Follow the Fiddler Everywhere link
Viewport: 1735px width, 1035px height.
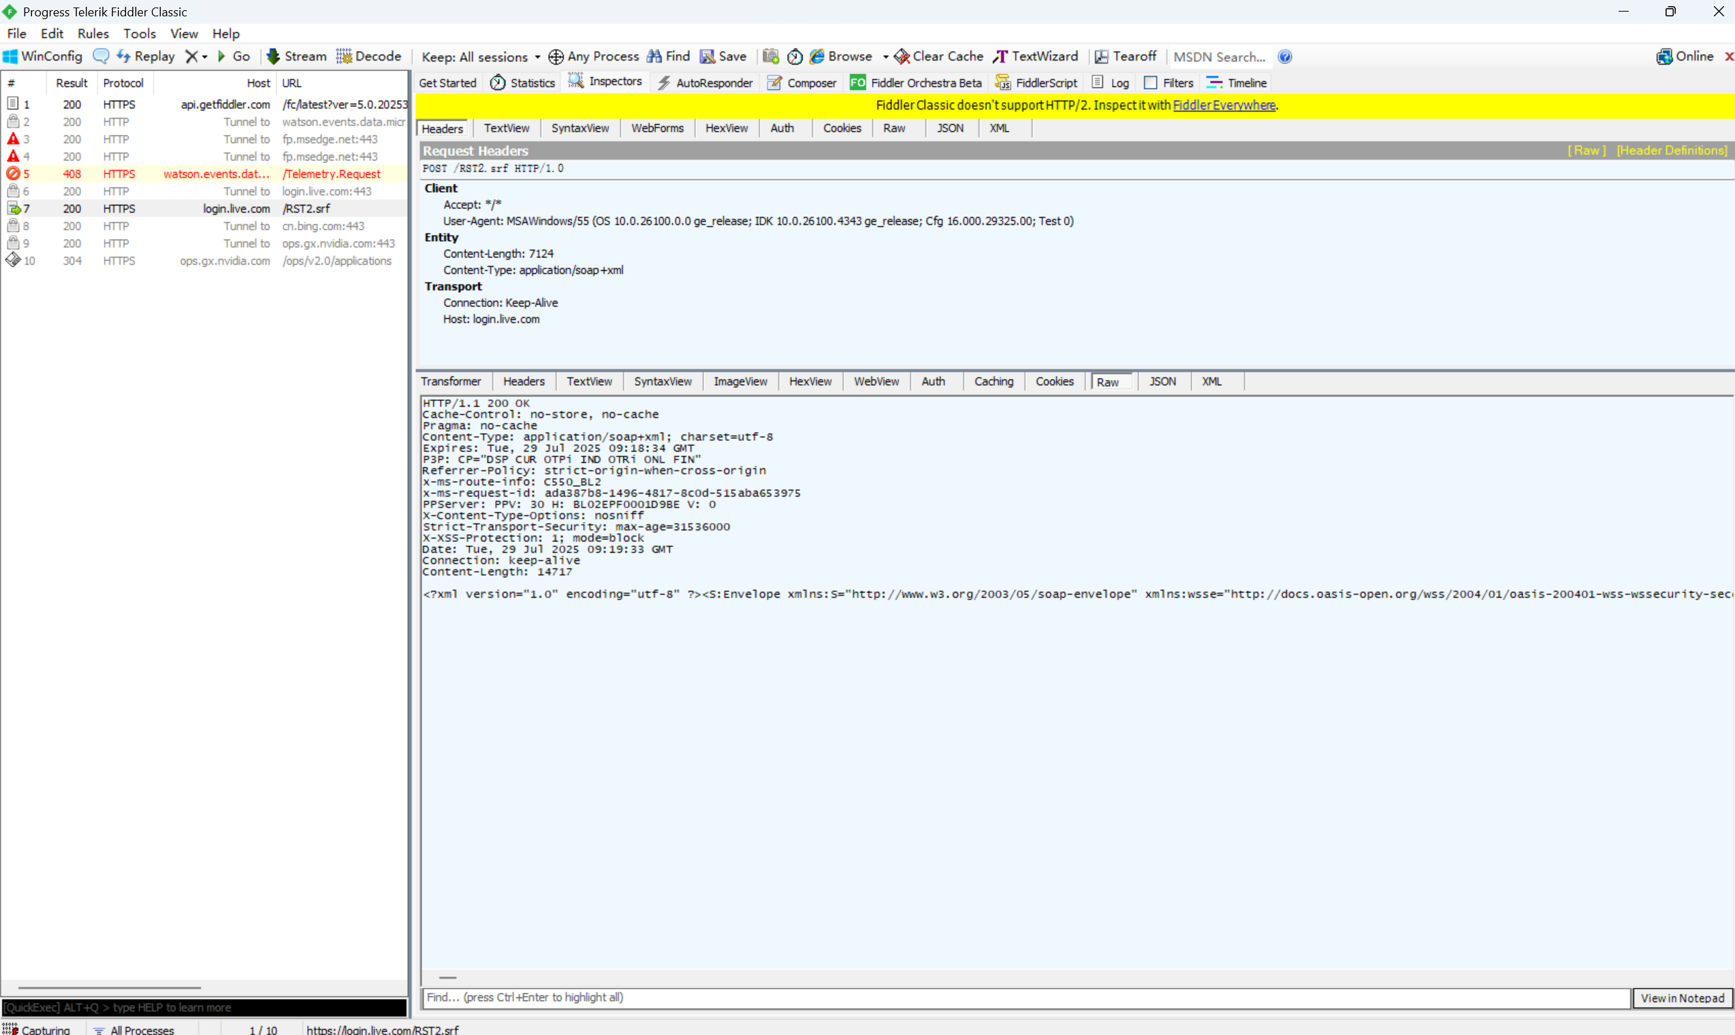tap(1224, 106)
